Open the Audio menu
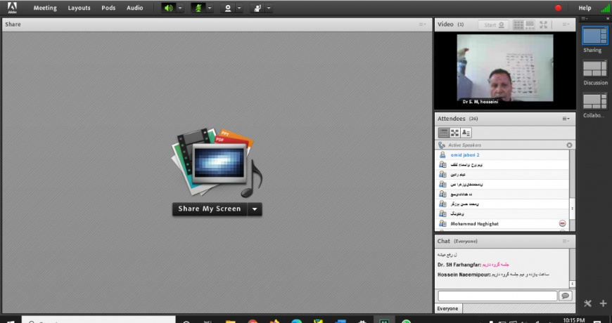The width and height of the screenshot is (612, 323). pos(134,8)
